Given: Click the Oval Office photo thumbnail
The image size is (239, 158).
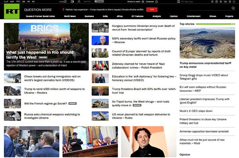Looking at the screenshot, I should (x=90, y=142).
